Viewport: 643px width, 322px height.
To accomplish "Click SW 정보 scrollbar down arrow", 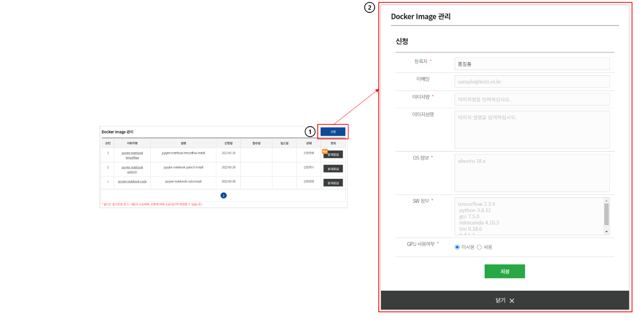I will pyautogui.click(x=607, y=232).
